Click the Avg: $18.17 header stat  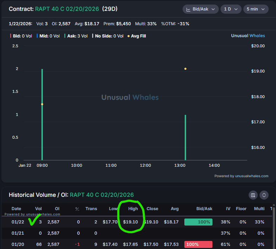(87, 24)
